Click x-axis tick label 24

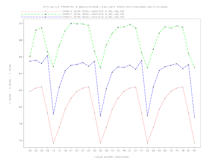tap(77, 151)
